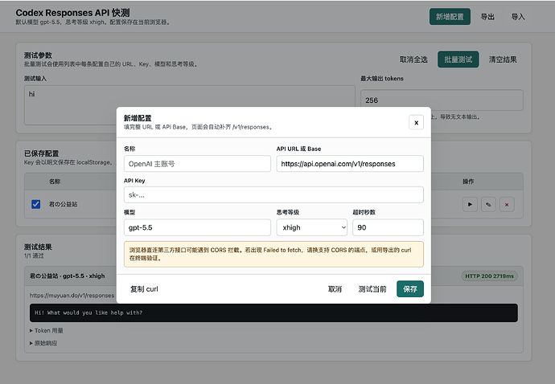Click the 新增配置 header button
The height and width of the screenshot is (384, 555).
point(450,17)
